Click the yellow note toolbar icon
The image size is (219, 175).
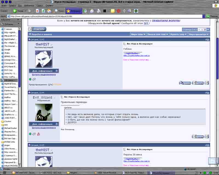(x=113, y=11)
